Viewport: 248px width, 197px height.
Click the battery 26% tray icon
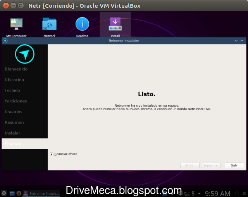click(x=187, y=194)
